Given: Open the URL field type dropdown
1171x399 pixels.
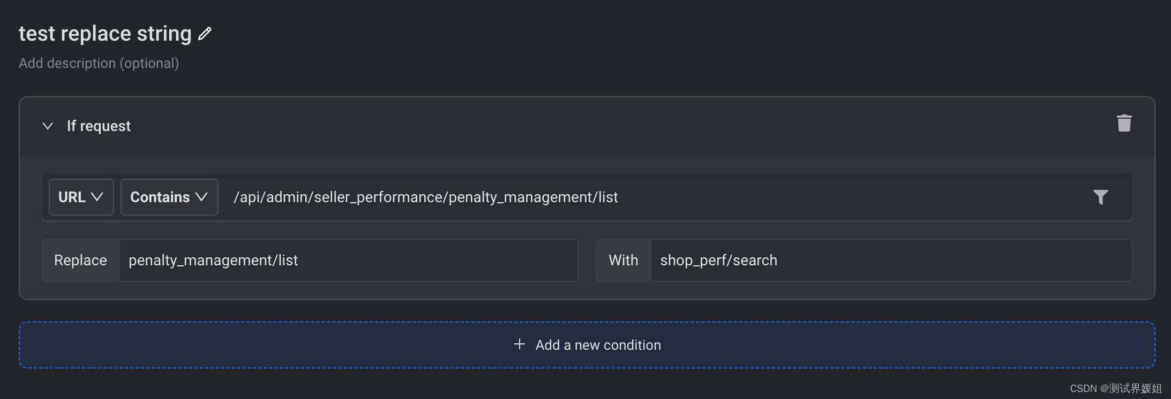Looking at the screenshot, I should tap(80, 197).
